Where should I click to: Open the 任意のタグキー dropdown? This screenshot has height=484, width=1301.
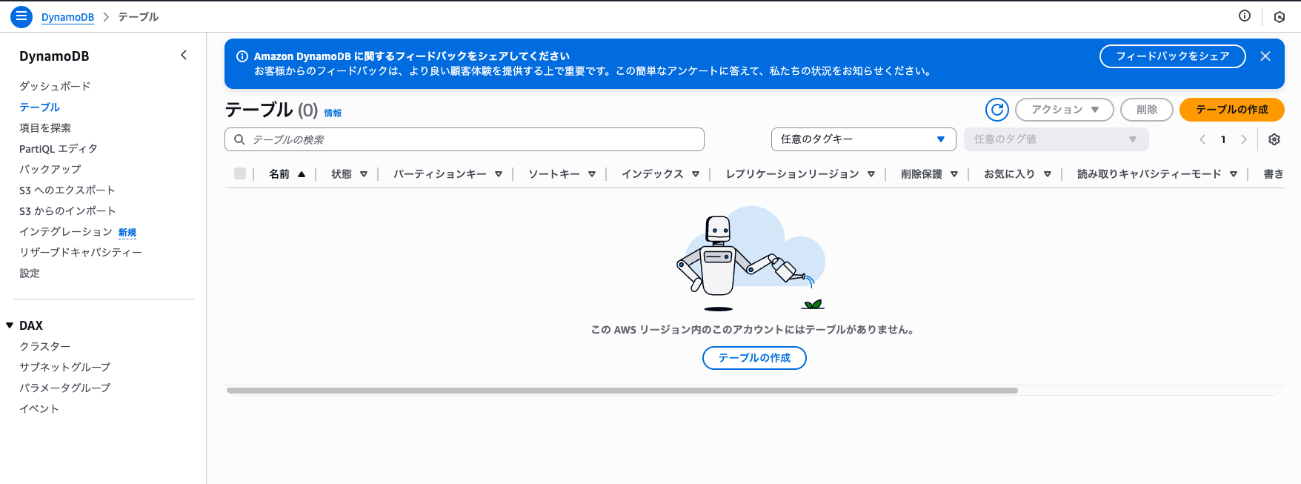[863, 139]
